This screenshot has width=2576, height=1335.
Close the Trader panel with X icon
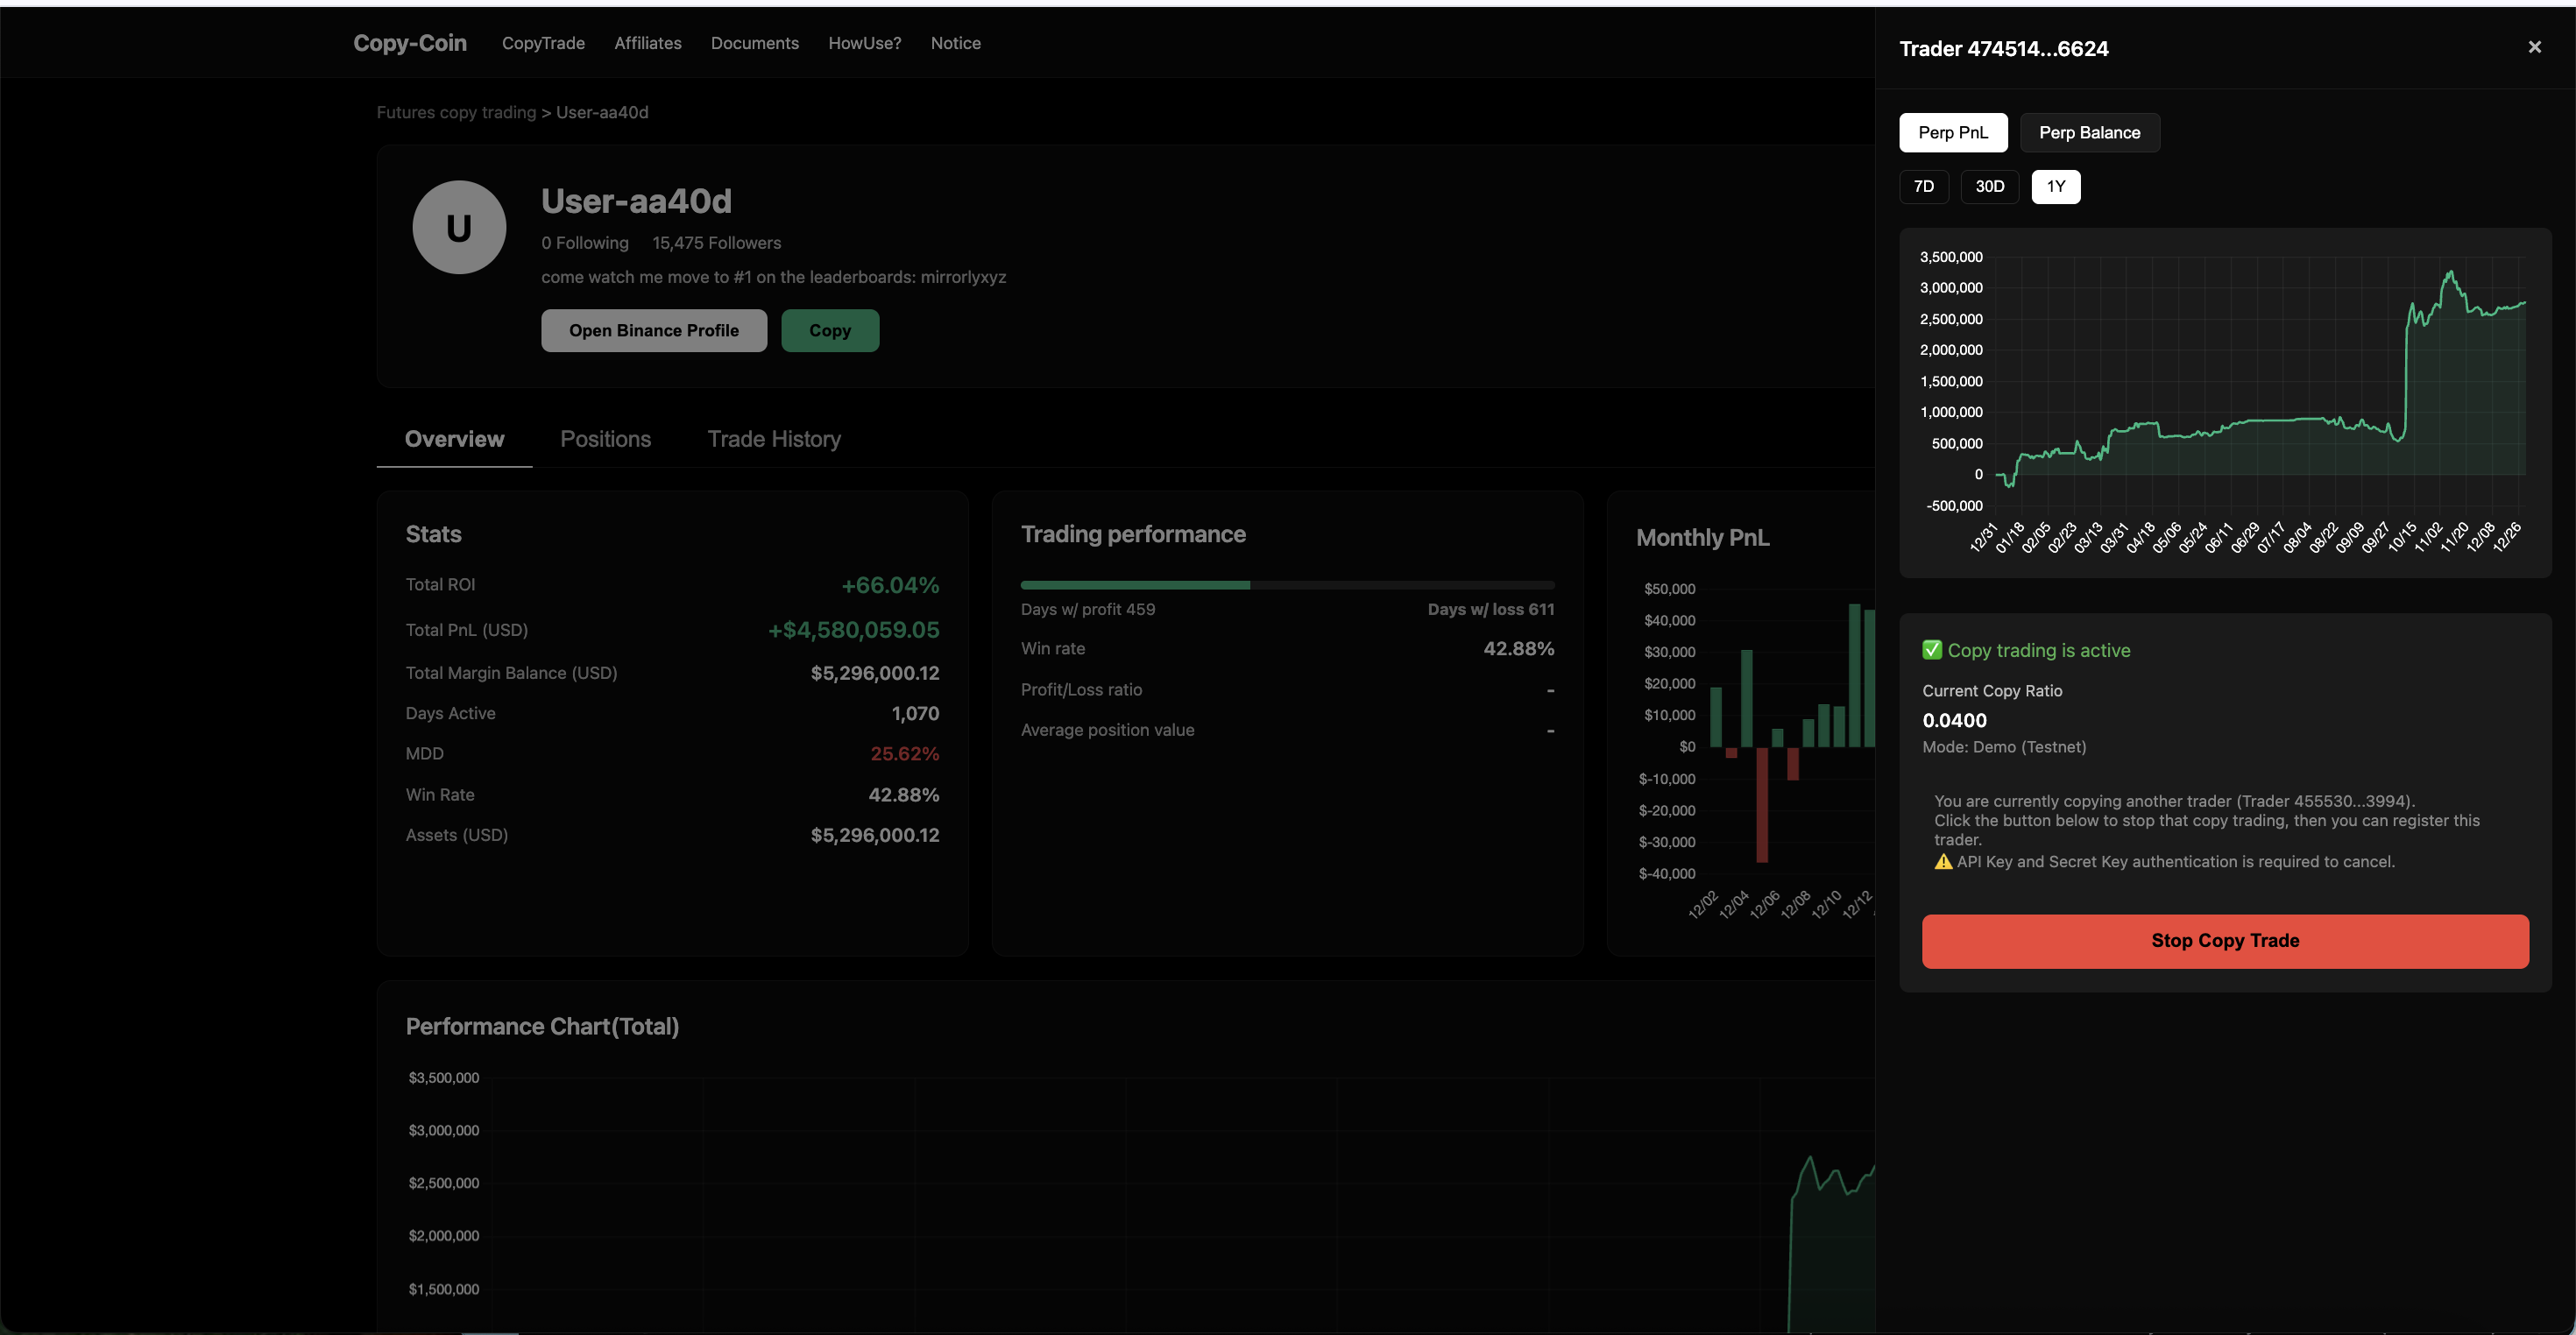[x=2534, y=47]
